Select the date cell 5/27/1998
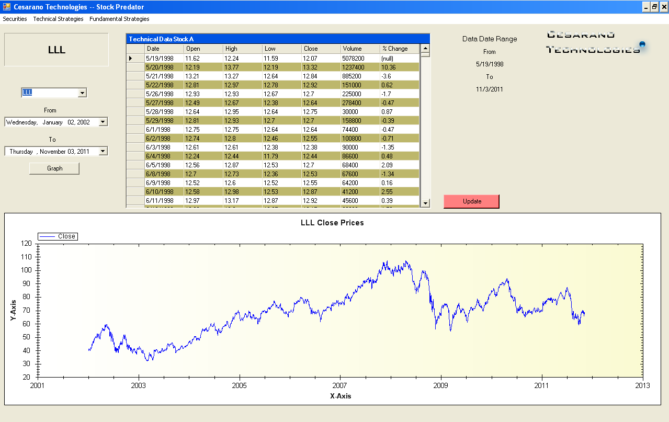Image resolution: width=669 pixels, height=422 pixels. coord(164,102)
